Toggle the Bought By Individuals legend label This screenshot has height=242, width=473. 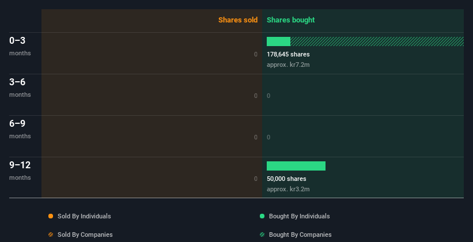(299, 216)
